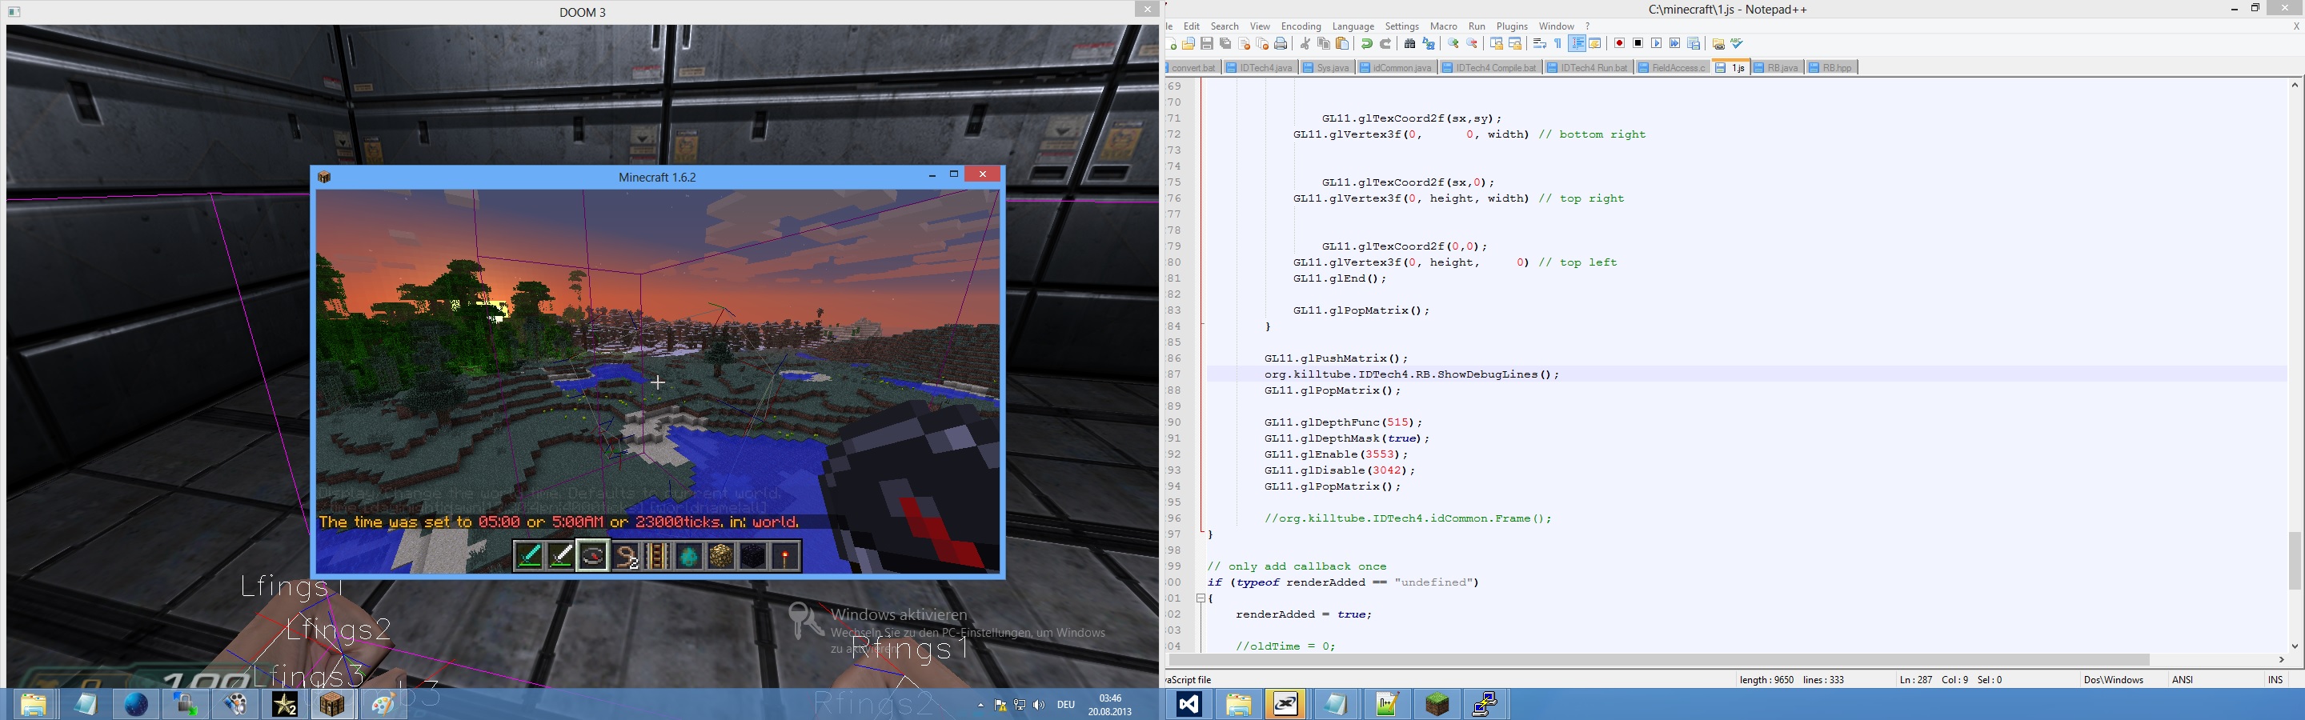Click the volume speaker tray icon
Screen dimensions: 2305x720
click(x=1038, y=705)
